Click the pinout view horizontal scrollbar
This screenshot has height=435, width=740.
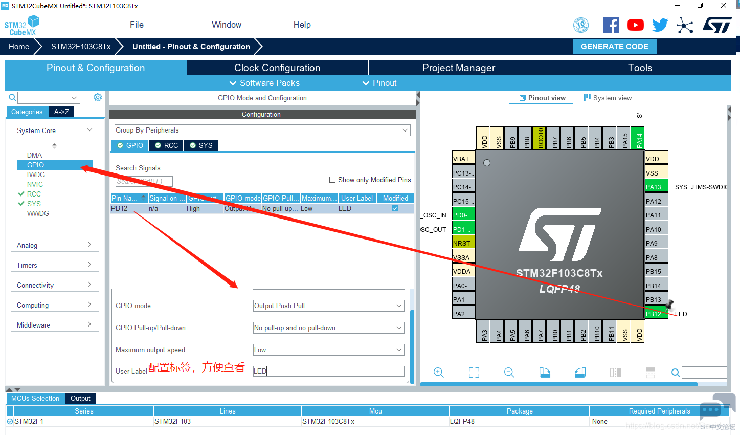coord(559,384)
